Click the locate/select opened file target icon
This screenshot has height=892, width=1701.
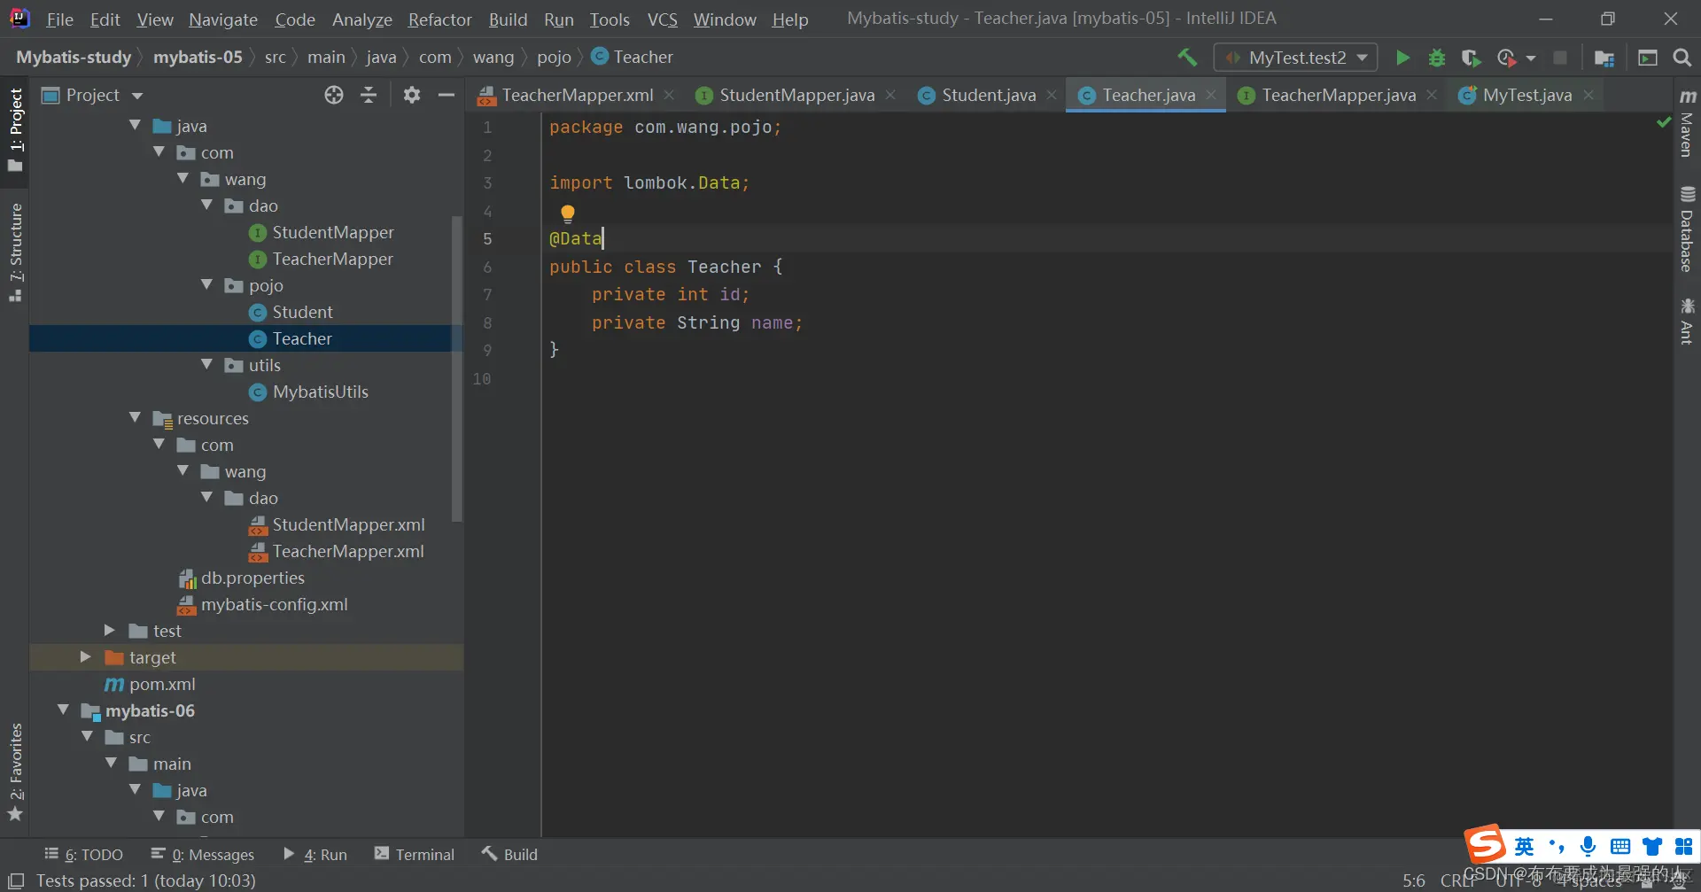pos(333,95)
